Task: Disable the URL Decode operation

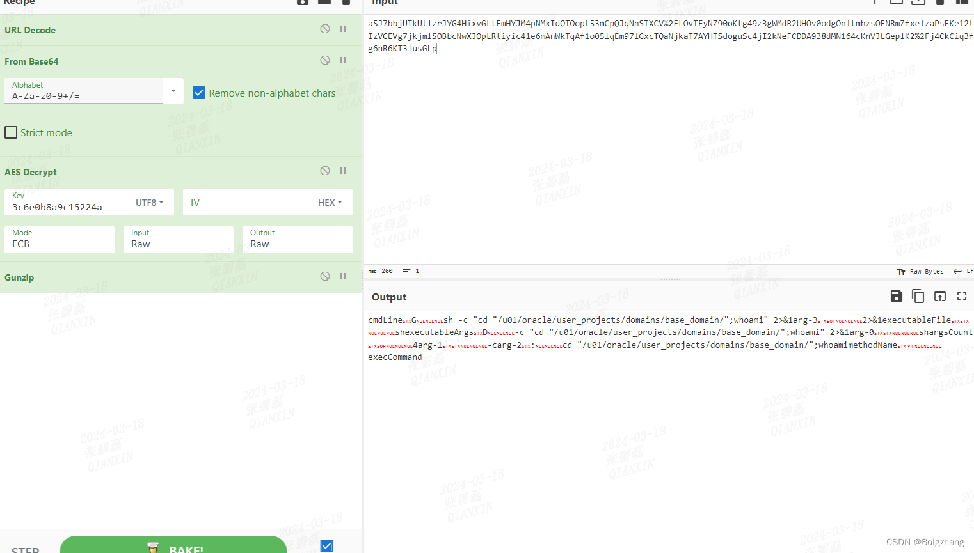Action: [325, 29]
